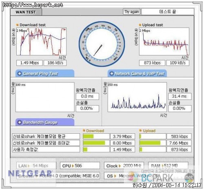Click the Upload test square bullet icon

(x=140, y=25)
